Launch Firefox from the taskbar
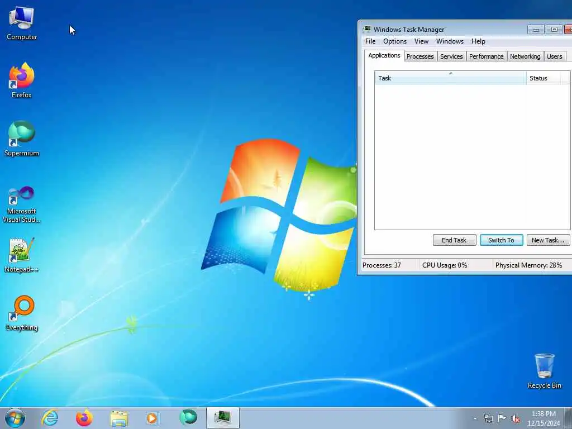Screen dimensions: 572x429 pyautogui.click(x=84, y=418)
